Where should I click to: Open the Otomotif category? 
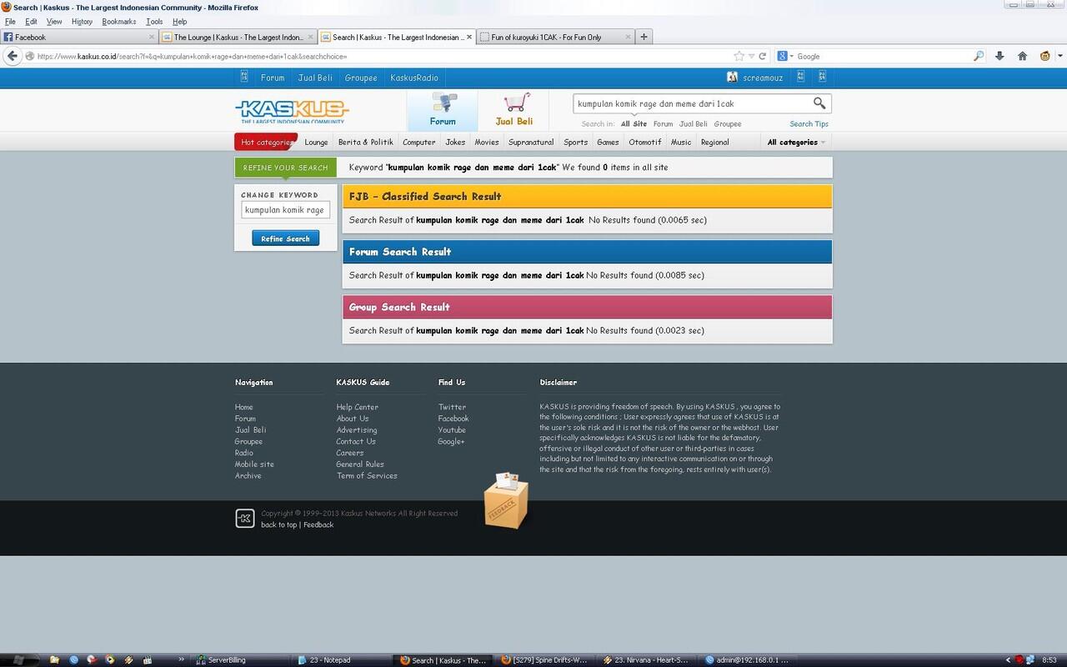pyautogui.click(x=645, y=142)
